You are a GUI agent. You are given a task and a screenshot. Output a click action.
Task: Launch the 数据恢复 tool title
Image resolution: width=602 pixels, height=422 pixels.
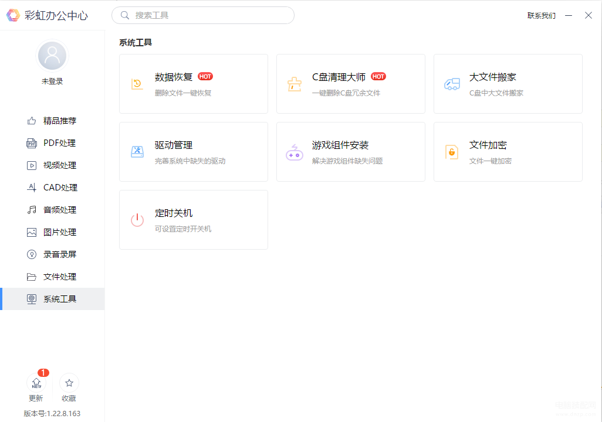tap(174, 77)
